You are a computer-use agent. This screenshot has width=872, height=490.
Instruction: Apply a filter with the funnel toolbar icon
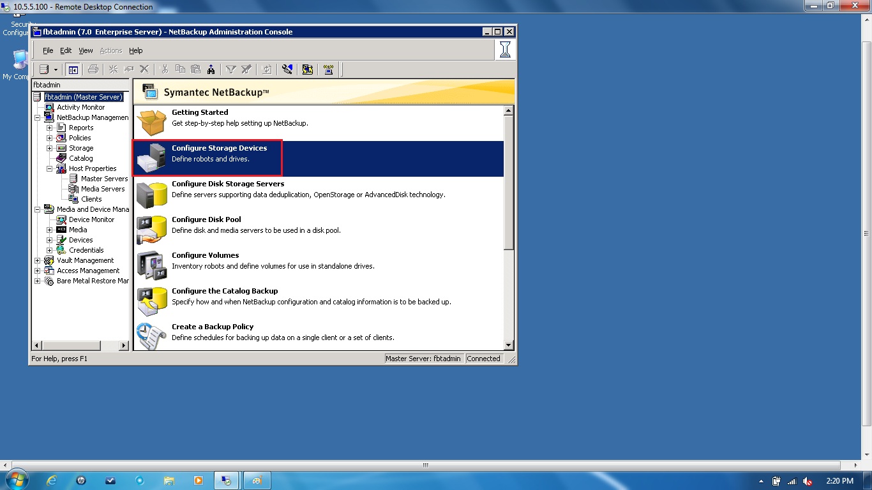pos(232,69)
